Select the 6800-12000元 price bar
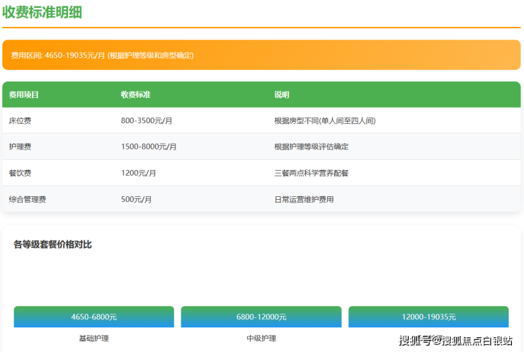 pos(261,317)
